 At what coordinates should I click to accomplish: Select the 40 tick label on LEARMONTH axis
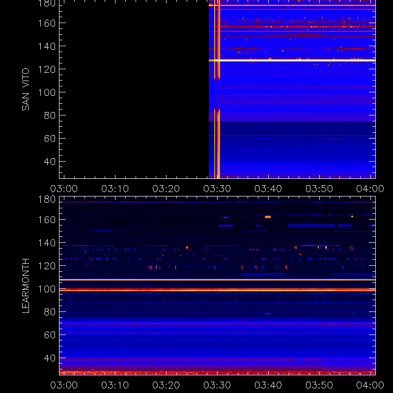[x=50, y=358]
